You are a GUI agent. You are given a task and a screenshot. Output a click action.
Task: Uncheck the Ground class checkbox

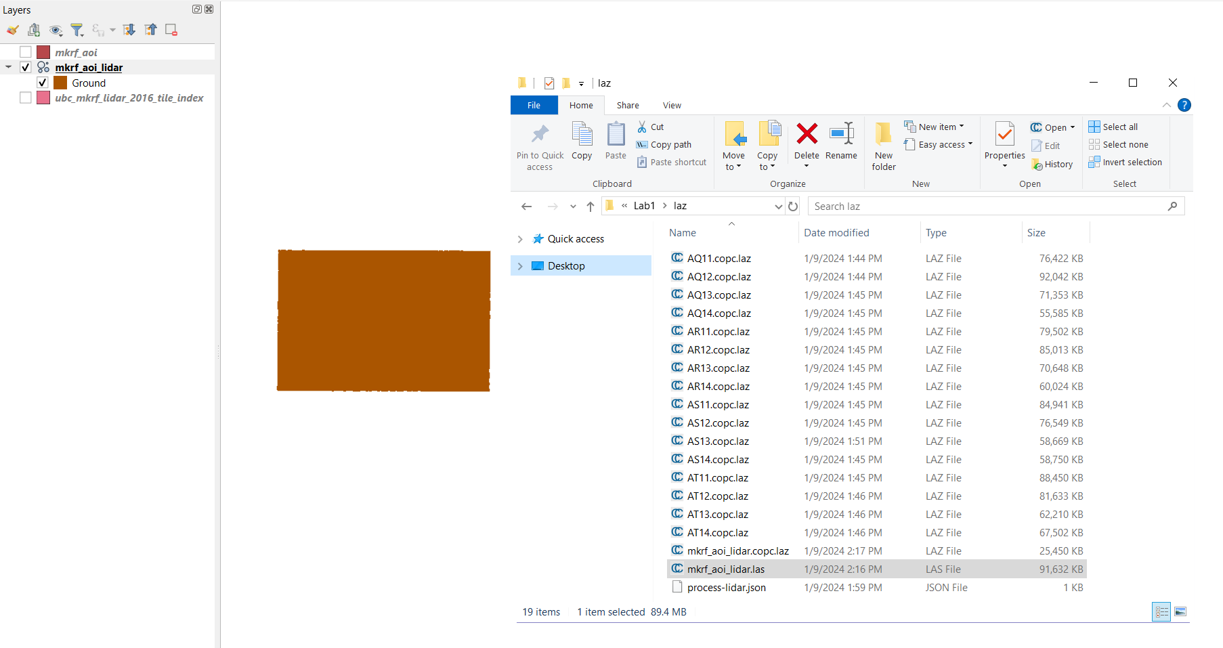pyautogui.click(x=43, y=83)
